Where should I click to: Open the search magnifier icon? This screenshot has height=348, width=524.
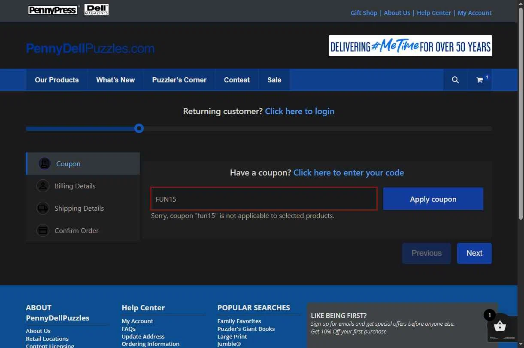pos(455,80)
